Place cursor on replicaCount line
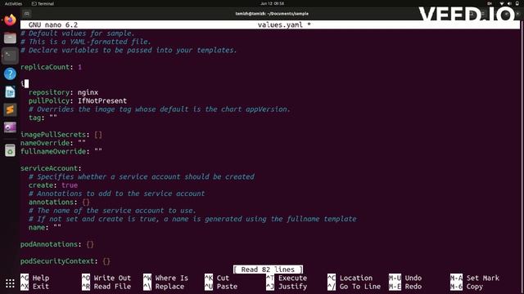This screenshot has width=524, height=294. click(x=51, y=67)
